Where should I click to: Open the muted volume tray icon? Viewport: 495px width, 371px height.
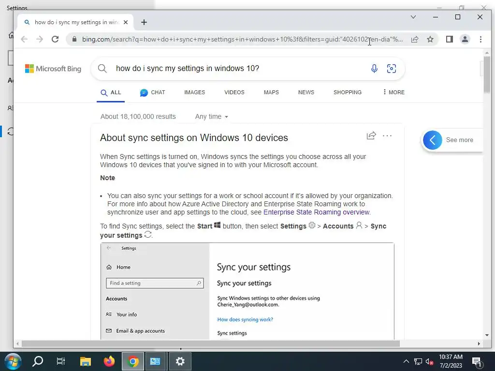click(430, 361)
